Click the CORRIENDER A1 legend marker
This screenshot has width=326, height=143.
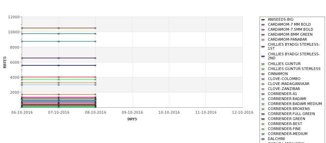263,94
